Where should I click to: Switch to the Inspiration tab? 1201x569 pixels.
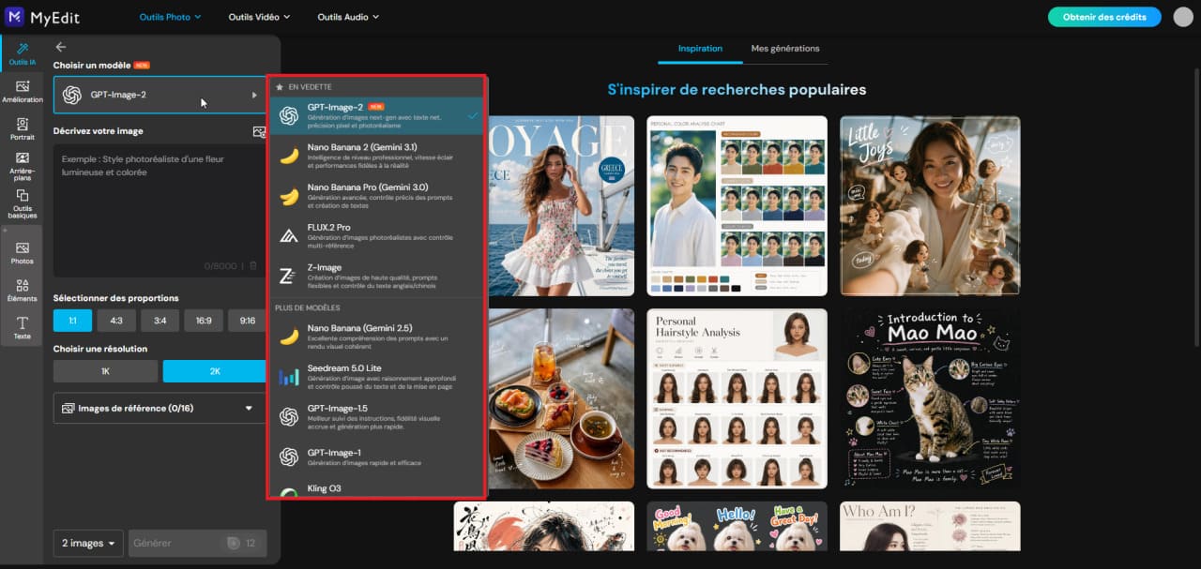(x=700, y=49)
